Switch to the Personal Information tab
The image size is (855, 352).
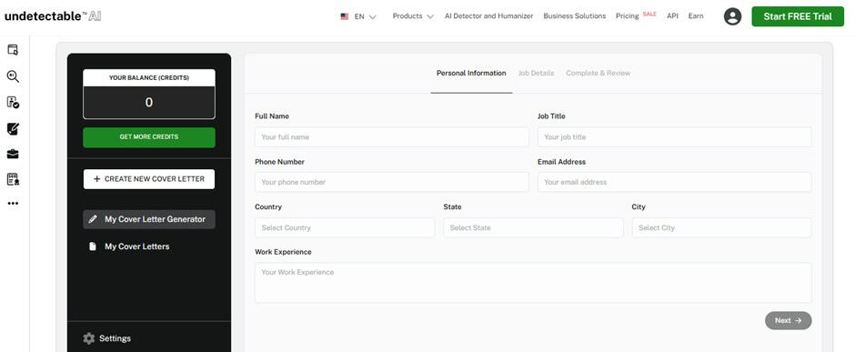471,73
